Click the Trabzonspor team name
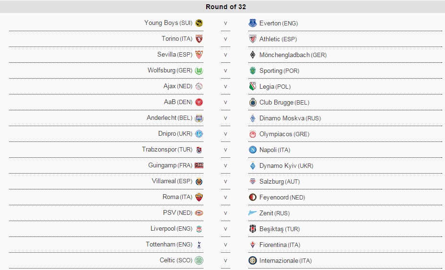This screenshot has height=270, width=445. click(x=159, y=150)
